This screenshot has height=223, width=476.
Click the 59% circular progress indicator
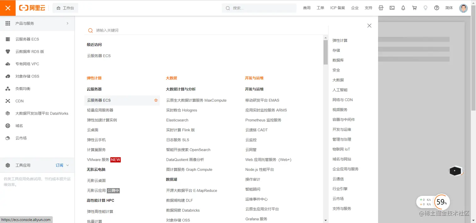point(441,202)
